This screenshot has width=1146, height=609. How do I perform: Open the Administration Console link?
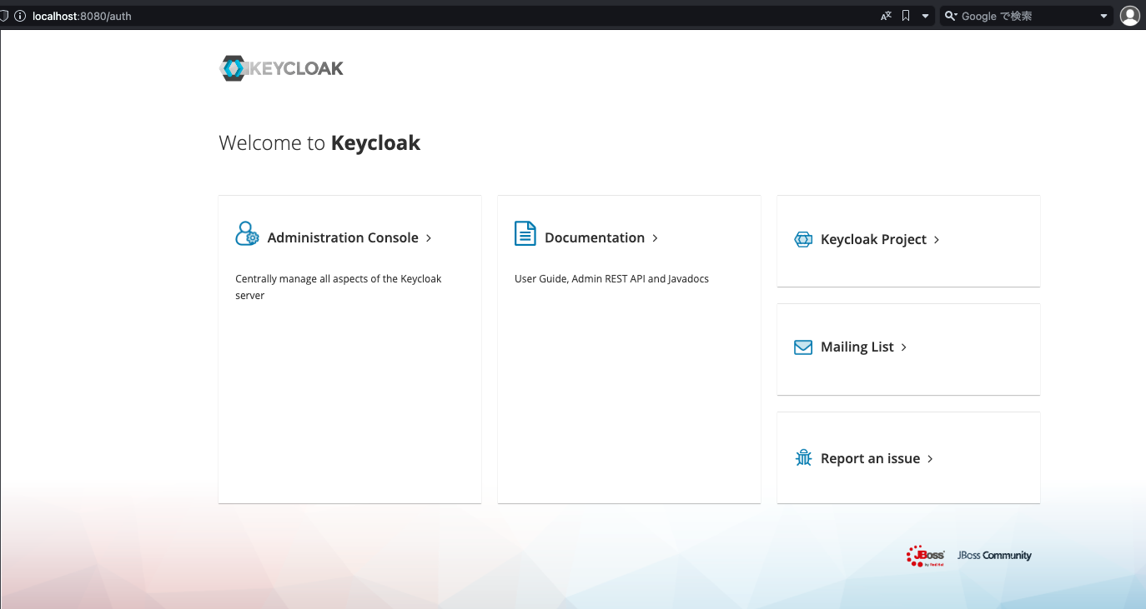tap(342, 237)
